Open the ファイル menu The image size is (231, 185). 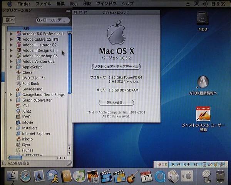click(44, 4)
